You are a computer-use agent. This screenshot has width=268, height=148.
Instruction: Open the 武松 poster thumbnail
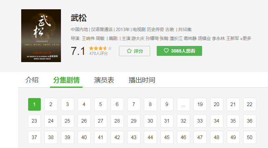(41, 36)
